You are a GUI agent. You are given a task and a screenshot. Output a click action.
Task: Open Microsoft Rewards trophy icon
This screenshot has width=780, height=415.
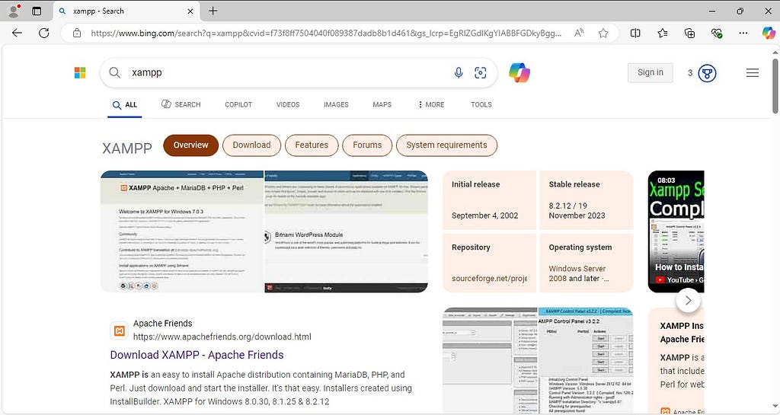tap(707, 73)
